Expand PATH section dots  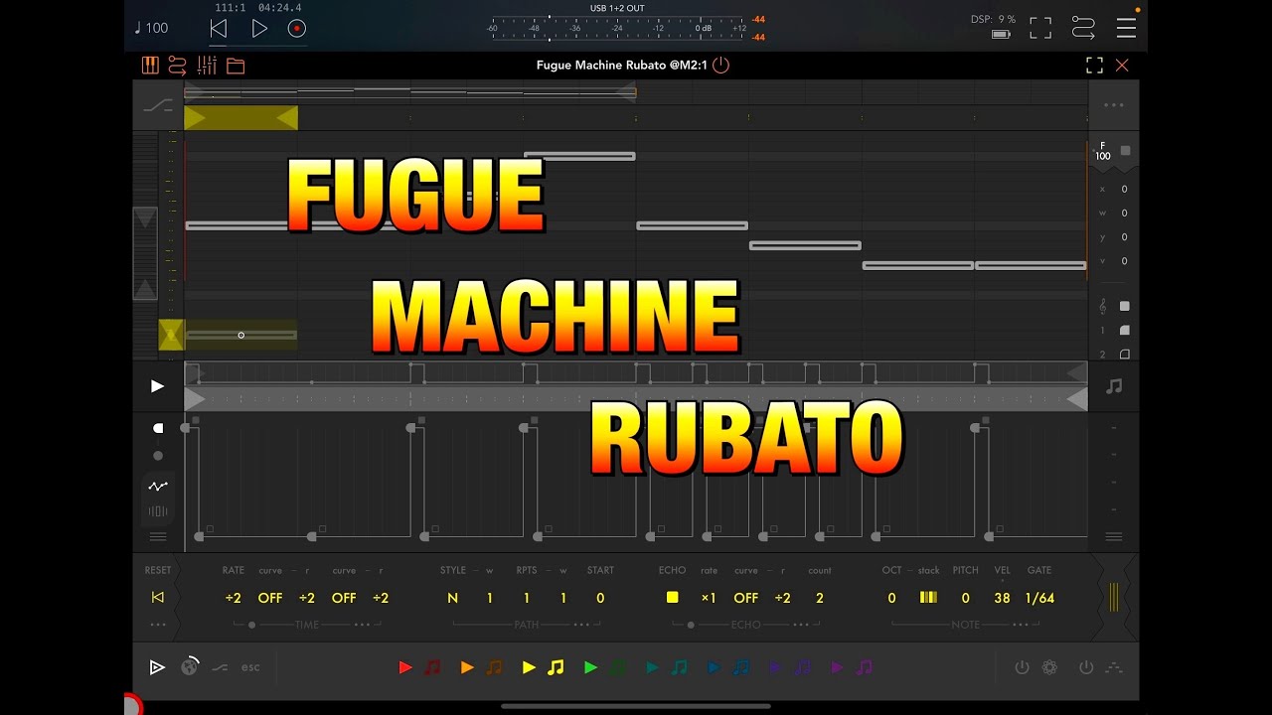[581, 625]
